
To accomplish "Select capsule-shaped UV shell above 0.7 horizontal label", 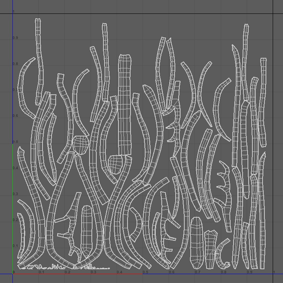I will (x=197, y=243).
